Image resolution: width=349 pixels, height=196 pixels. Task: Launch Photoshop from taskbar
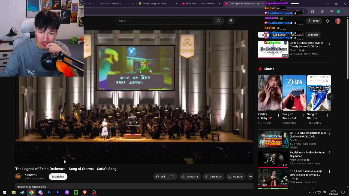point(49,192)
